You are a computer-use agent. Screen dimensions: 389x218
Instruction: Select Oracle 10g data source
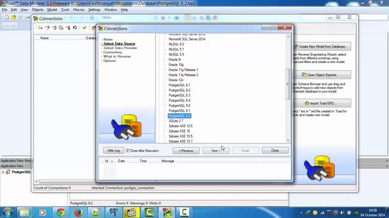[x=176, y=65]
